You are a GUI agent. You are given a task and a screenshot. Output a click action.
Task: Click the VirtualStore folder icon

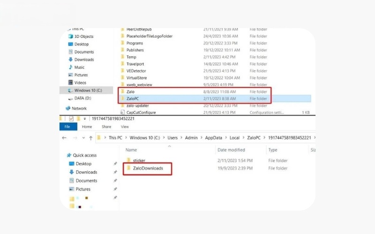coord(123,78)
